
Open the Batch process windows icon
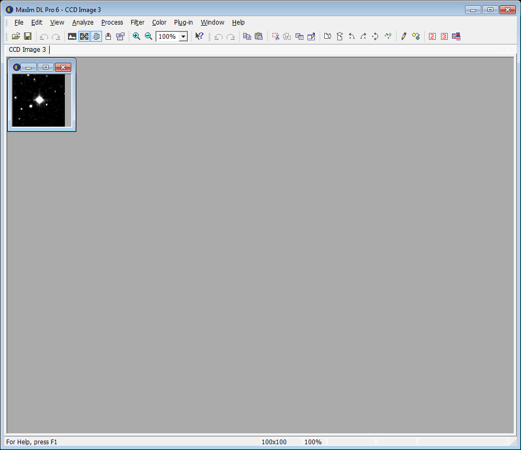tap(299, 36)
